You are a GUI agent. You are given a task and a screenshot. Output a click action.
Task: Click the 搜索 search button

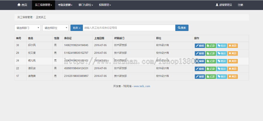coord(182,28)
